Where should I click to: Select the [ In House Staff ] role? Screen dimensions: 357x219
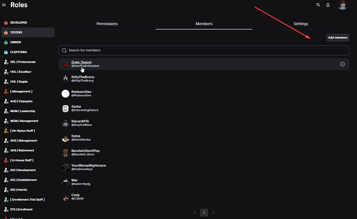coord(28,160)
